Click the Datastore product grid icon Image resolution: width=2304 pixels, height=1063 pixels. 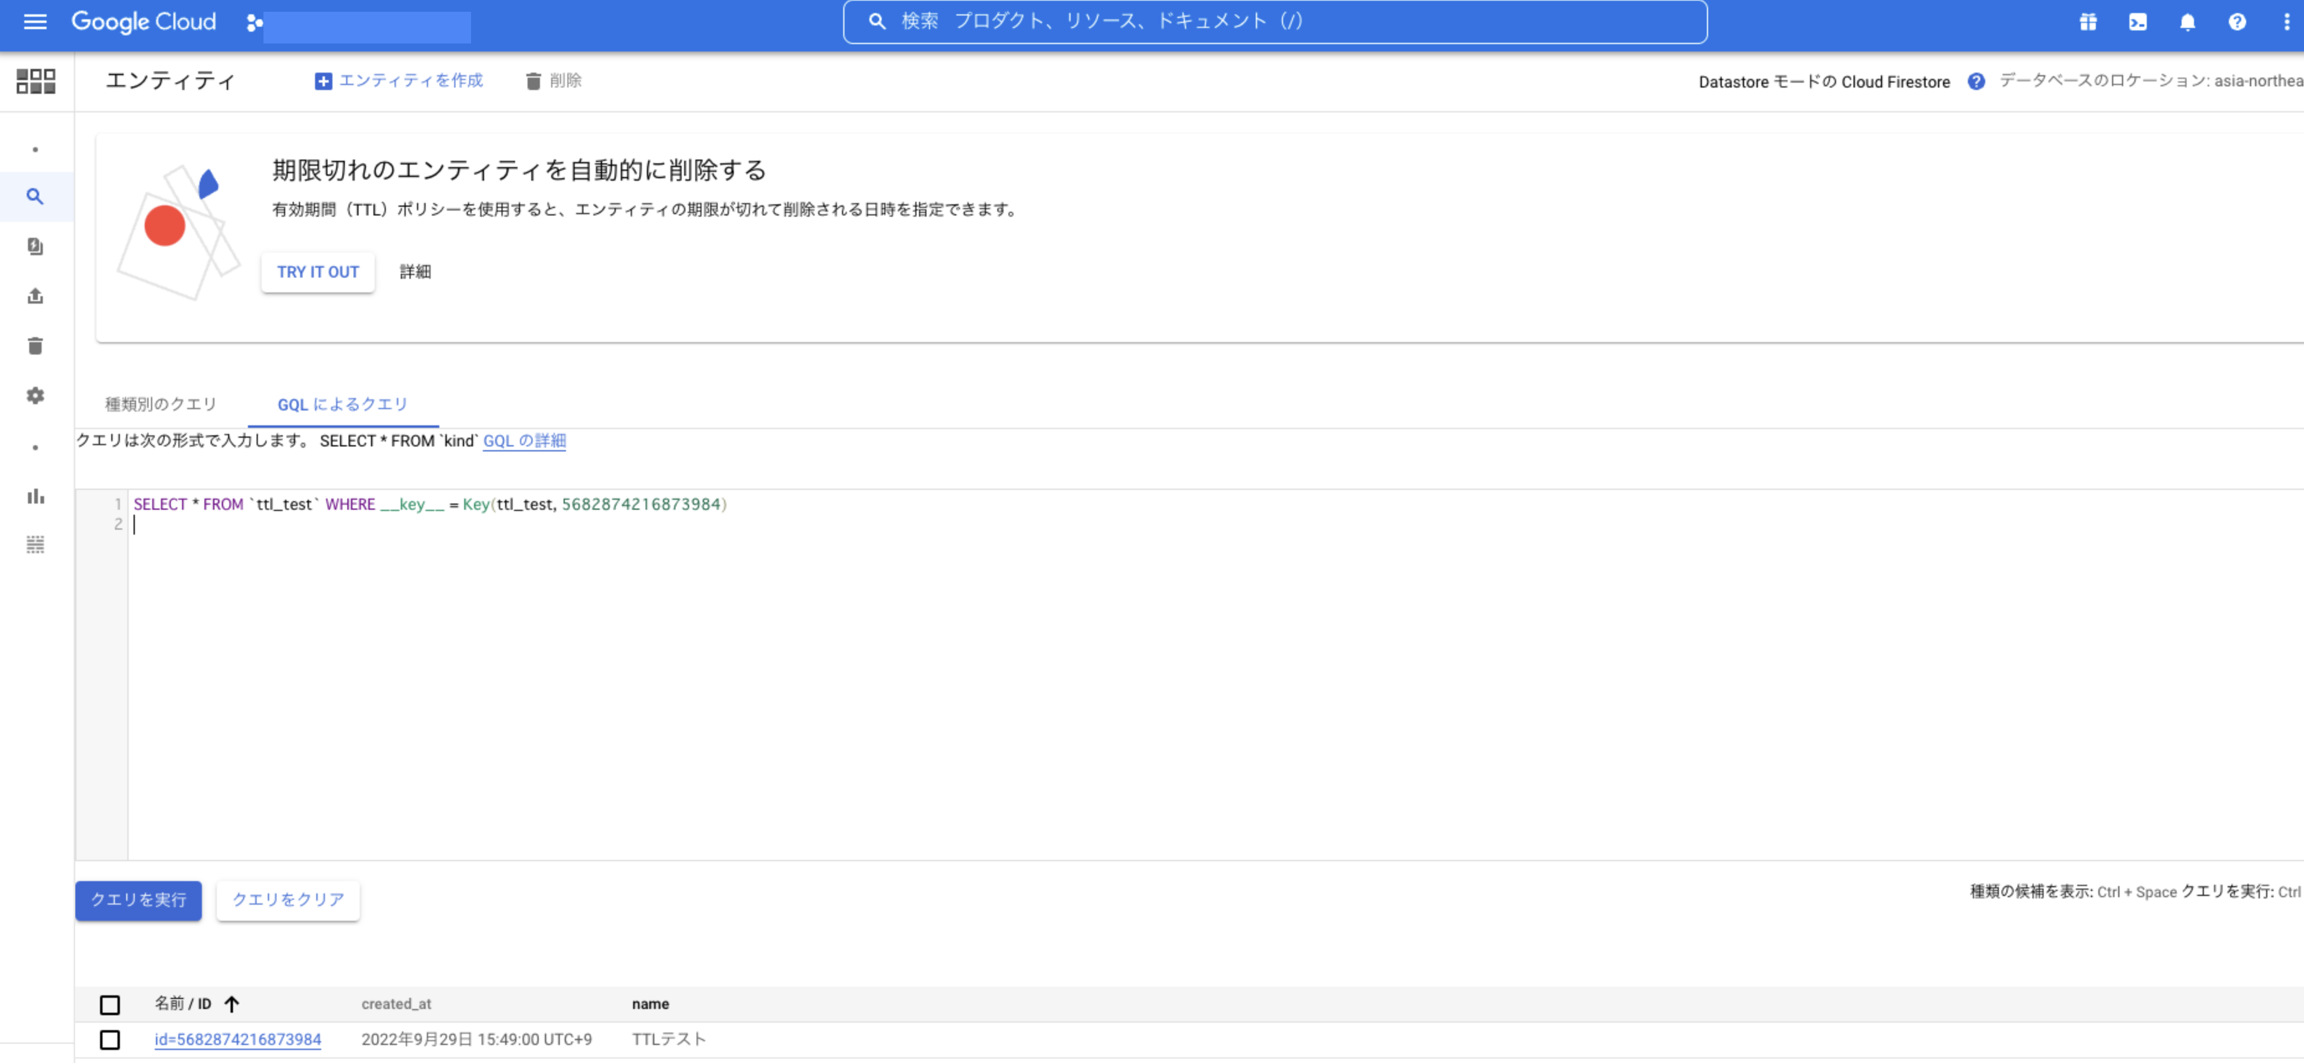(36, 81)
